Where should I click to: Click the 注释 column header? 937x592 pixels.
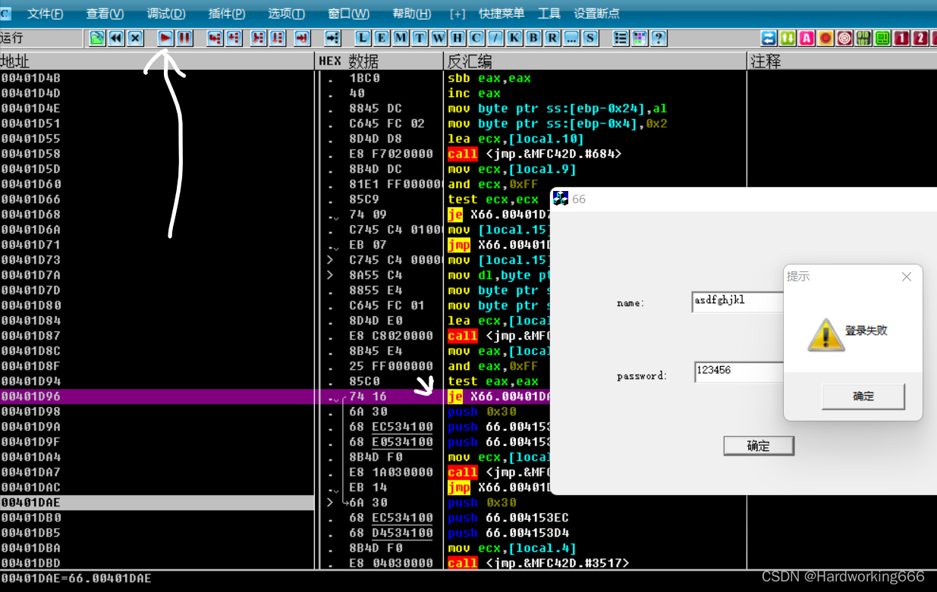tap(842, 61)
